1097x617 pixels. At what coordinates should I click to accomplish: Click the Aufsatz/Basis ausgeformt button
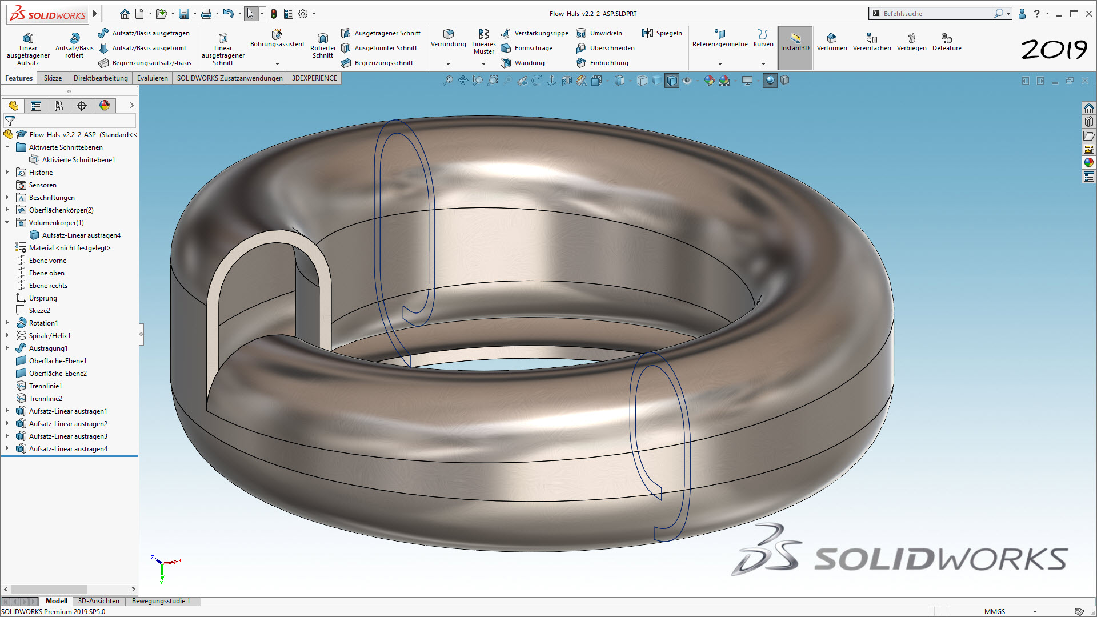[x=142, y=48]
